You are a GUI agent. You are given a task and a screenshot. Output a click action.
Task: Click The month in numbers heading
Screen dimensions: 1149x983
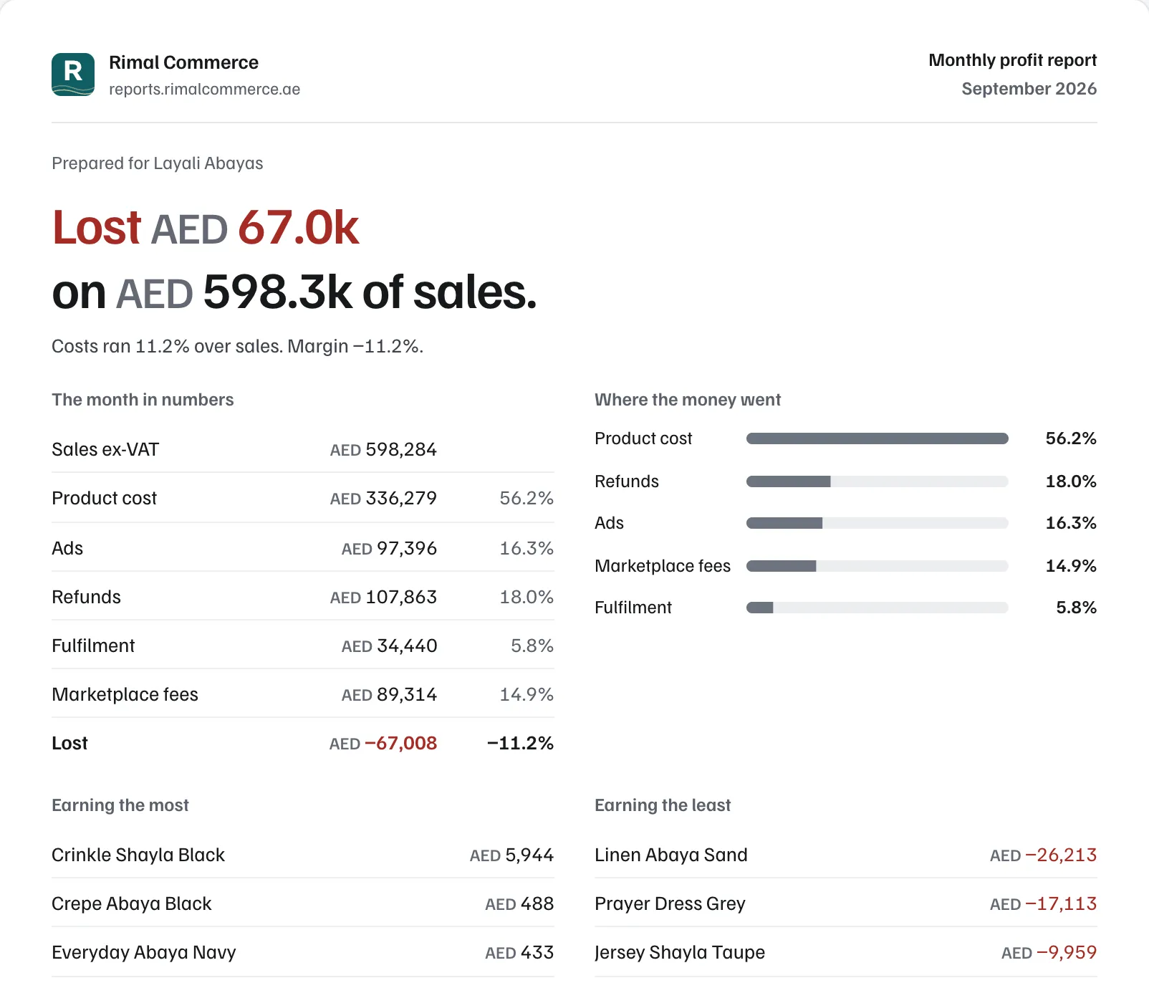point(143,400)
